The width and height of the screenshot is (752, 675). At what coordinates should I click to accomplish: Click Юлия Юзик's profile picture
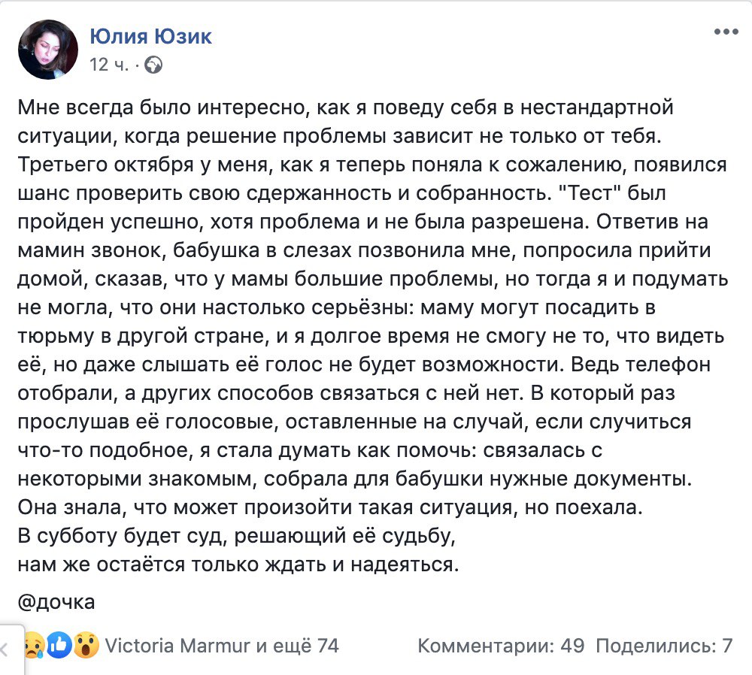tap(47, 50)
